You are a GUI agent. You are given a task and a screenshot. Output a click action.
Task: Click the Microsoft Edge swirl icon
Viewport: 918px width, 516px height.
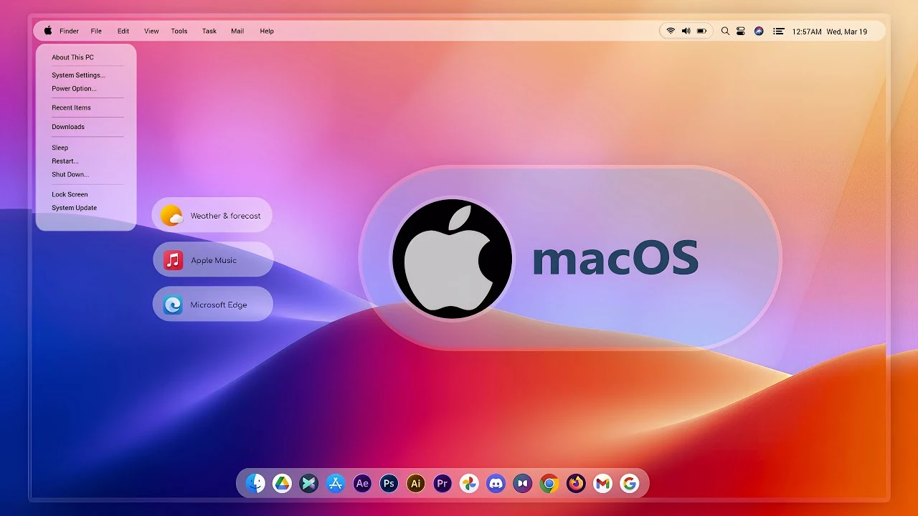(x=173, y=305)
